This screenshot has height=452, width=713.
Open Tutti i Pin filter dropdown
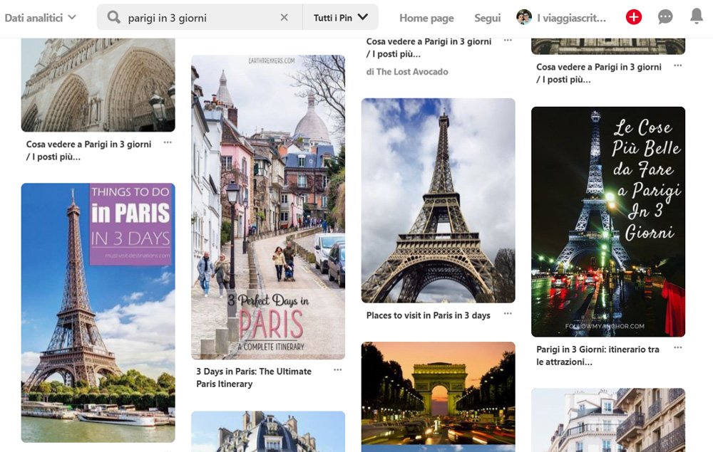tap(341, 17)
